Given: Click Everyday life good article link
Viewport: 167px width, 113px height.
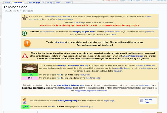Looking at the screenshot, I should (x=84, y=32).
